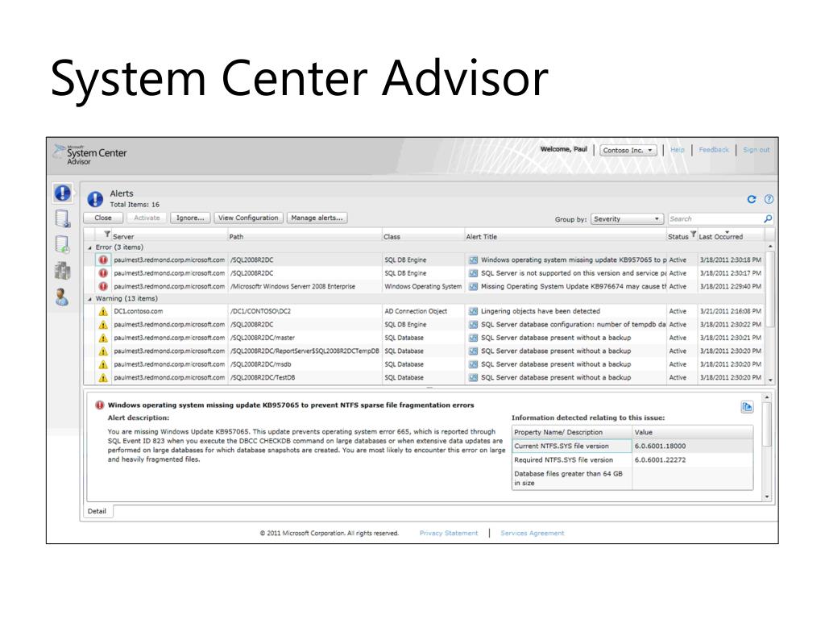Image resolution: width=825 pixels, height=619 pixels.
Task: Open the Contoso Inc. account dropdown
Action: click(628, 150)
